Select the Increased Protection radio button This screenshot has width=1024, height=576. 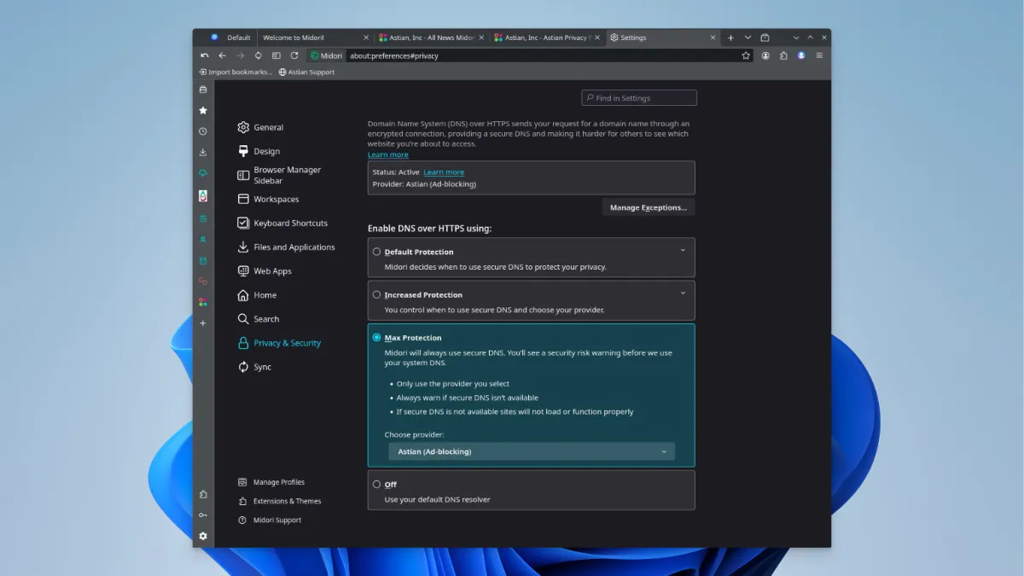coord(377,294)
